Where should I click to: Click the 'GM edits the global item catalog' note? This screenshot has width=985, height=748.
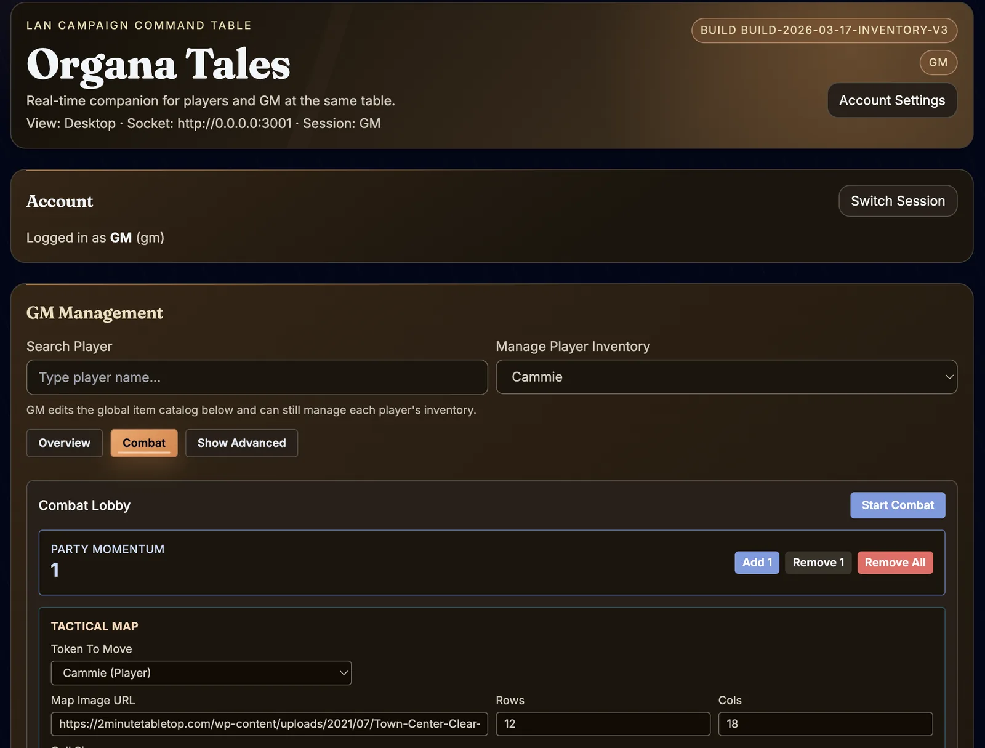tap(251, 410)
